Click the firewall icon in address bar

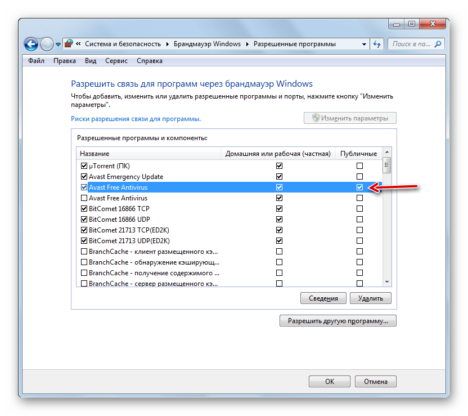[x=69, y=44]
